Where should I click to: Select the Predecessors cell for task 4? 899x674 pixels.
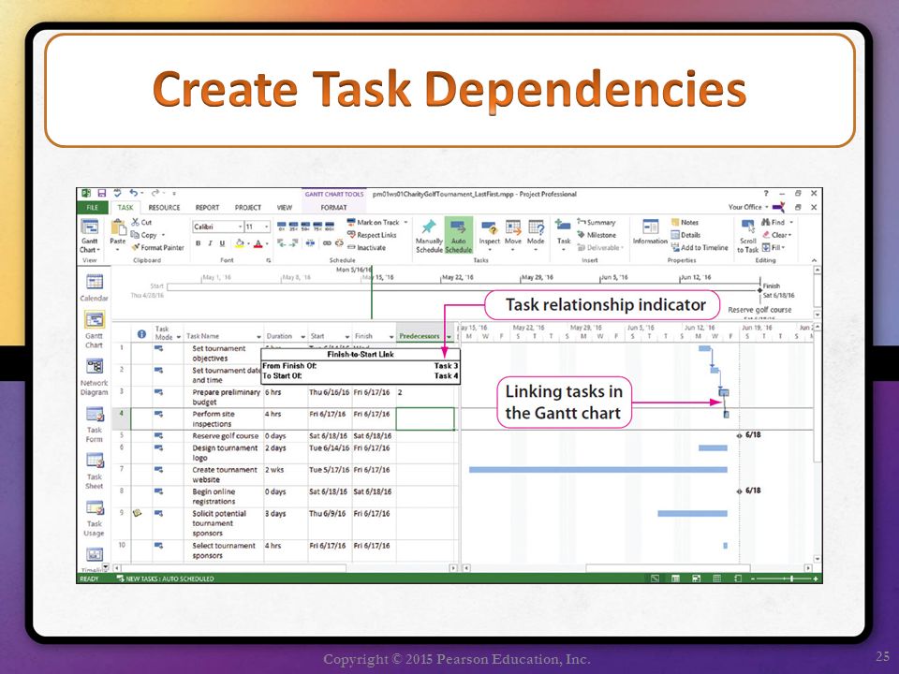click(x=425, y=418)
